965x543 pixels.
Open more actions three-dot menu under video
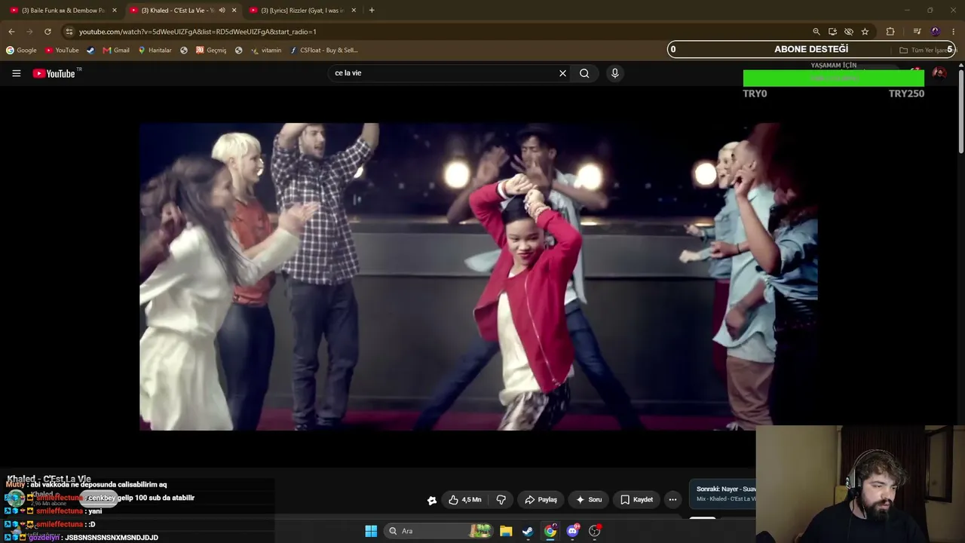click(672, 499)
